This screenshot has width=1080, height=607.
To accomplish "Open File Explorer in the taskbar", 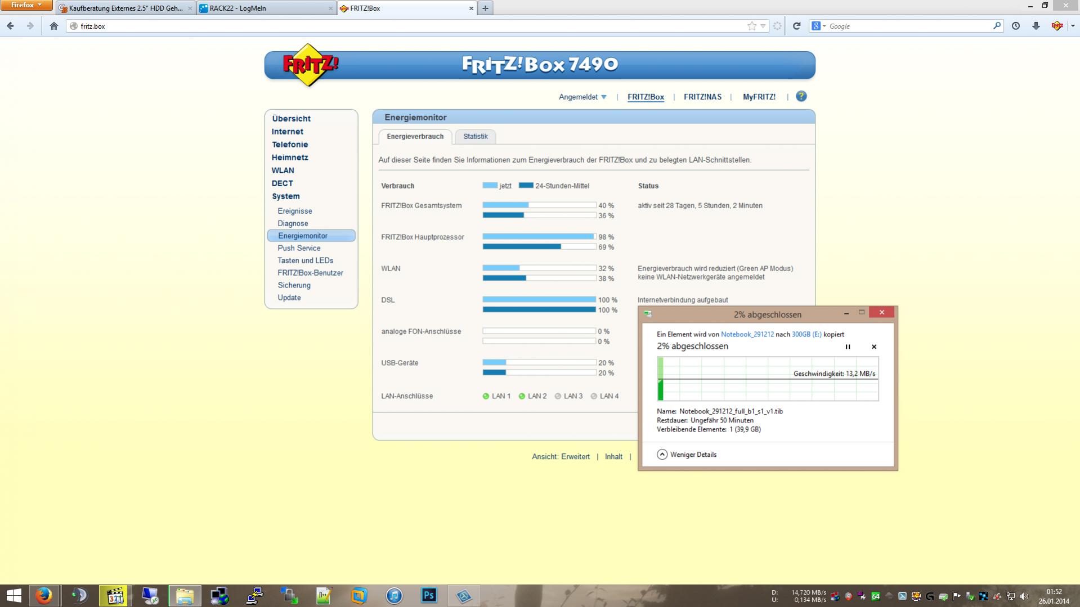I will click(x=185, y=595).
